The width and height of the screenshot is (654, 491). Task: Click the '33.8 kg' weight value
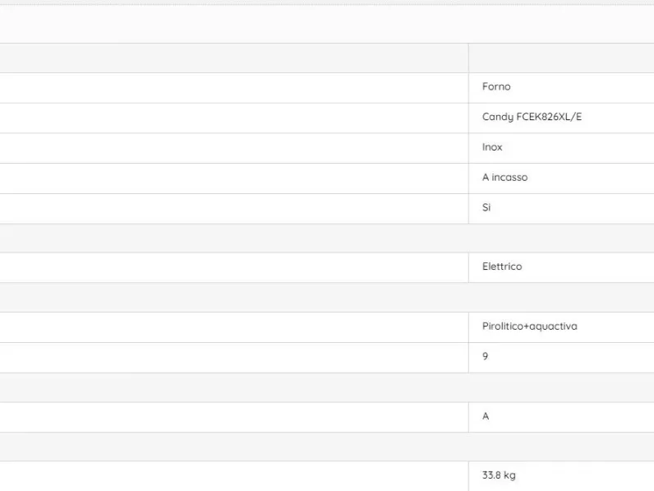(499, 475)
